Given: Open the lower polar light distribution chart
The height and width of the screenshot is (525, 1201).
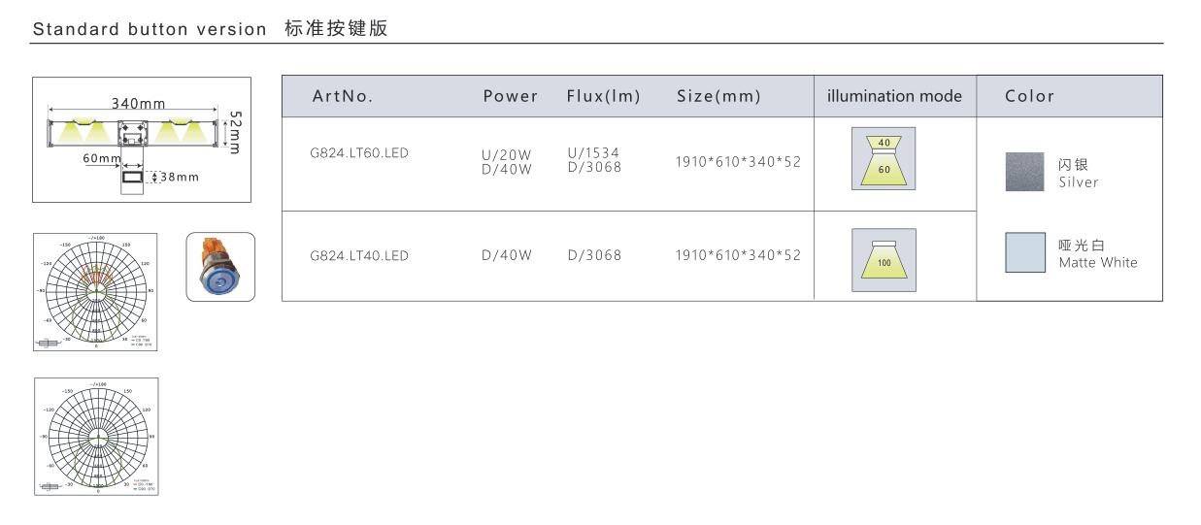Looking at the screenshot, I should (x=95, y=436).
